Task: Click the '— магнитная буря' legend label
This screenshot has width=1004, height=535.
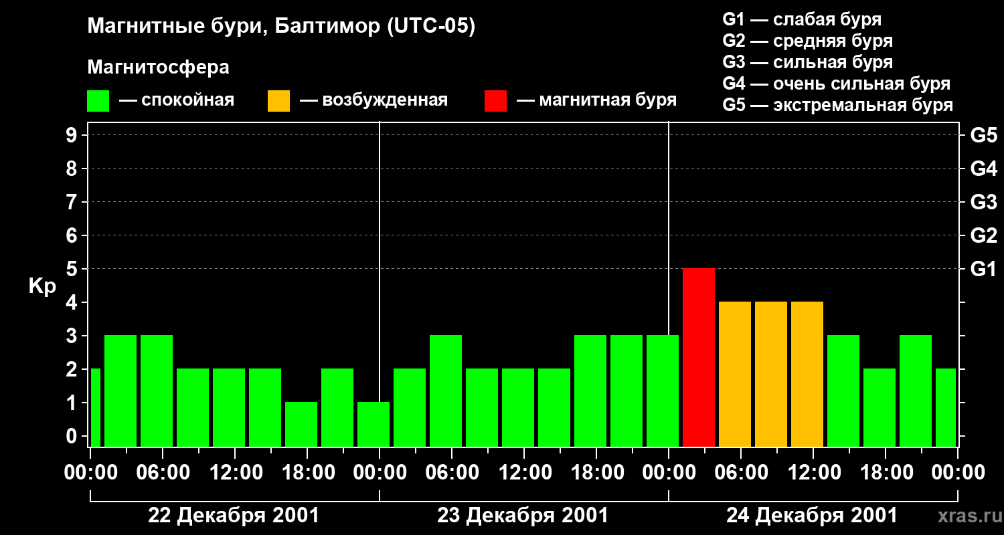Action: pyautogui.click(x=596, y=101)
